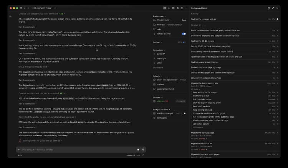Screen dimensions: 288x168
Task: Click Show more under the design system subtasks
Action: (198, 127)
